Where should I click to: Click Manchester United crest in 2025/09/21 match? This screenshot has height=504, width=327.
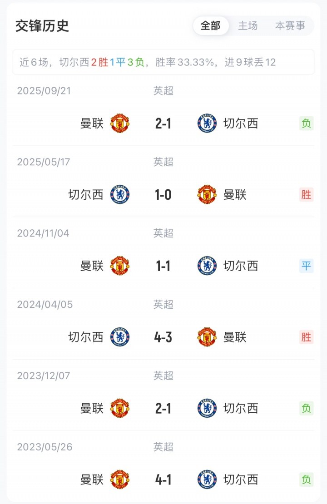click(x=120, y=124)
